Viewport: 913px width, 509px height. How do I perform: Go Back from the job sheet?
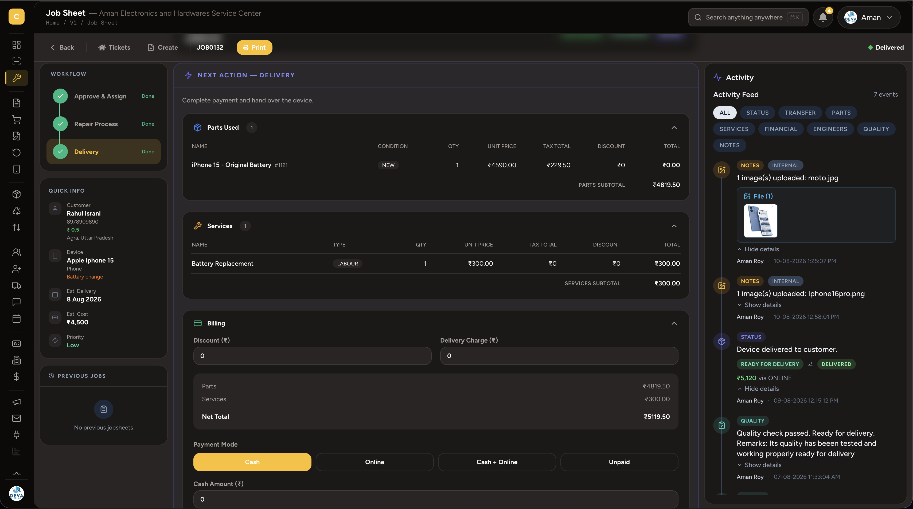point(62,47)
